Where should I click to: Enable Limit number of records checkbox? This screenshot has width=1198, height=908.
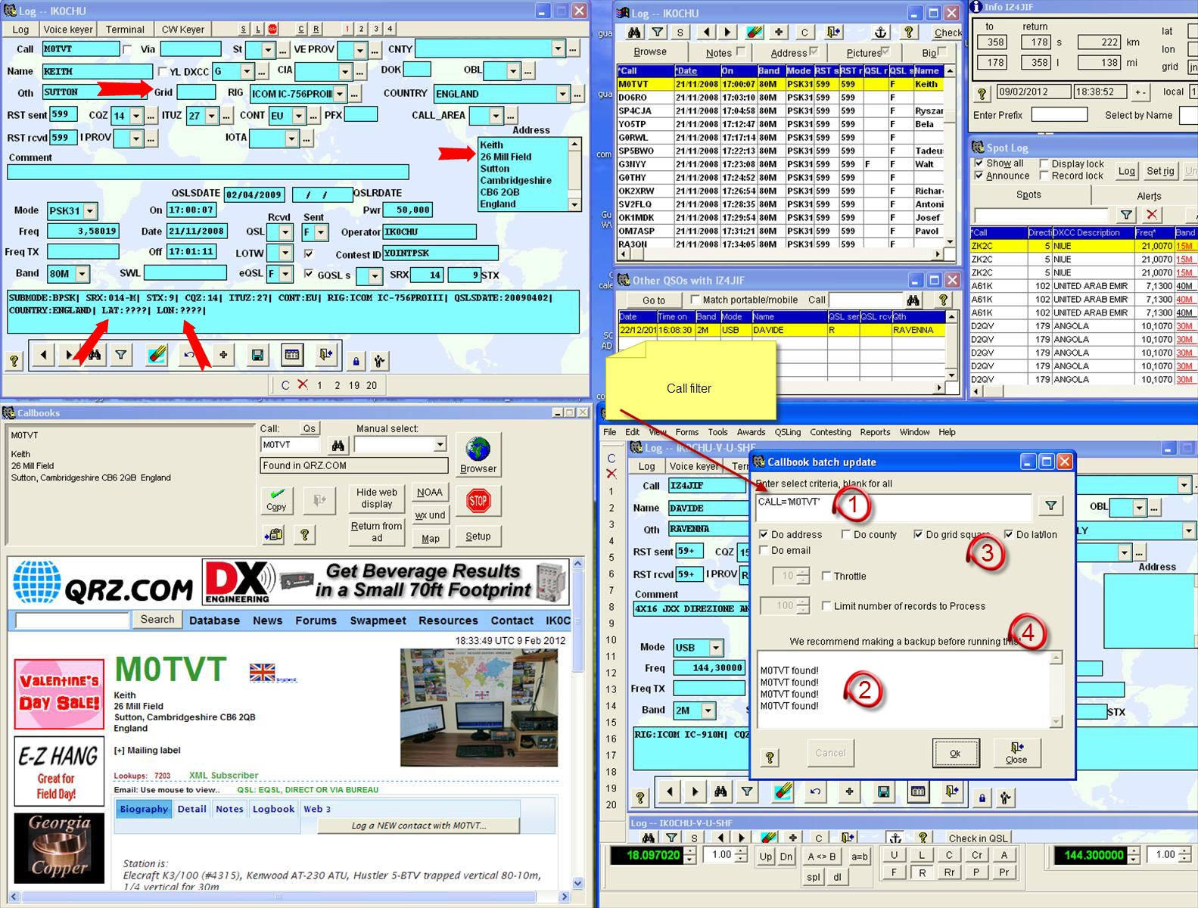point(826,606)
